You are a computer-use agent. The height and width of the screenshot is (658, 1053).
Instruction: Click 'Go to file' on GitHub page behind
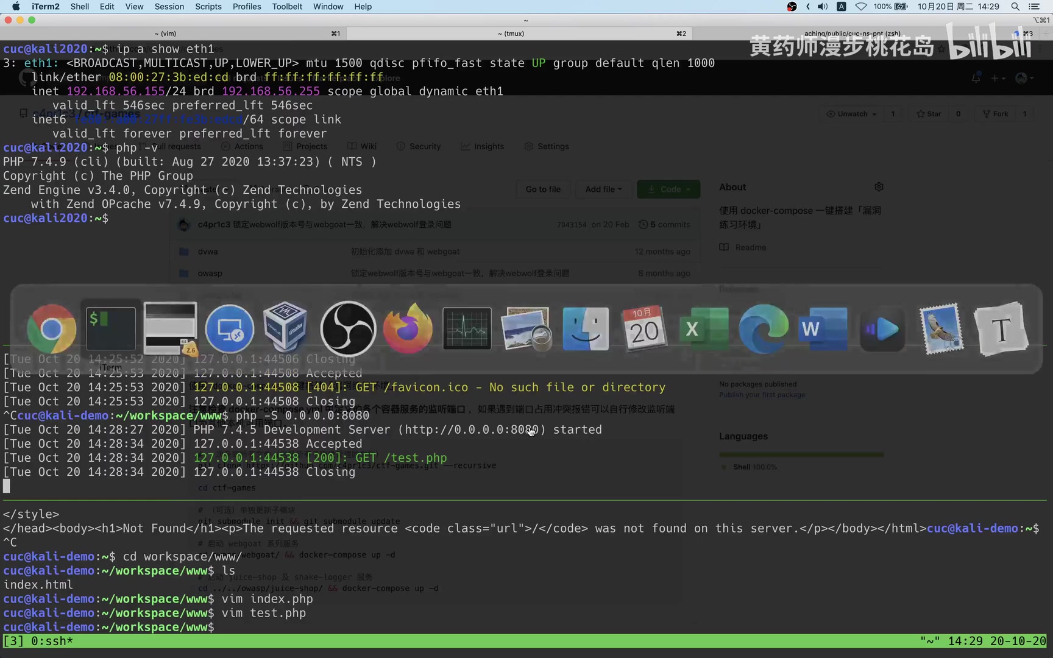[543, 189]
